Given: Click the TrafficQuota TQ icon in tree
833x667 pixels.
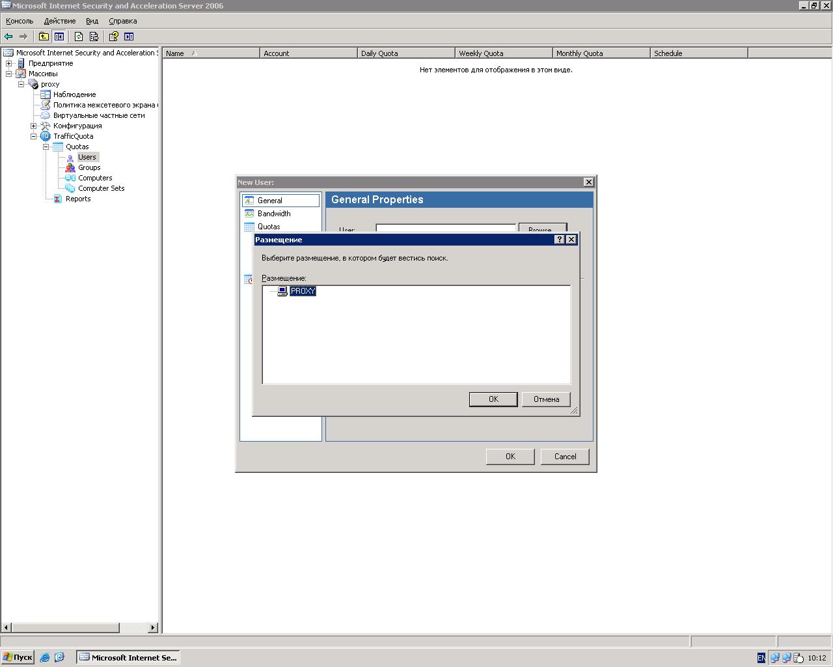Looking at the screenshot, I should 45,136.
